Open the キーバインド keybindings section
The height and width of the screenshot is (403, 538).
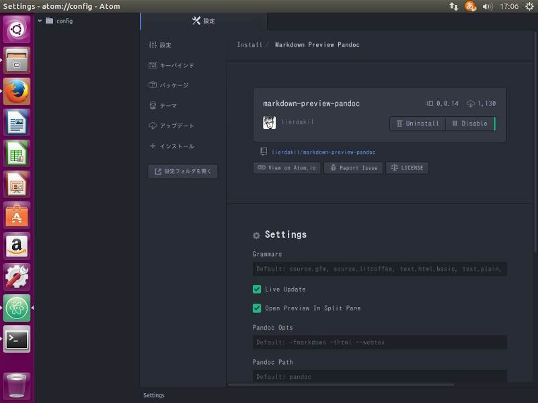click(x=171, y=65)
